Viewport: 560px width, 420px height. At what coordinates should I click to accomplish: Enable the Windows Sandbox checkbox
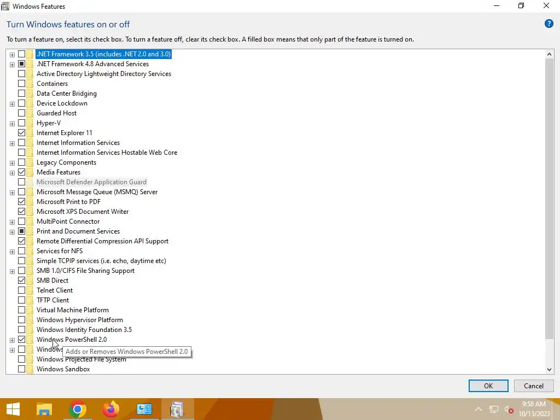pyautogui.click(x=21, y=369)
